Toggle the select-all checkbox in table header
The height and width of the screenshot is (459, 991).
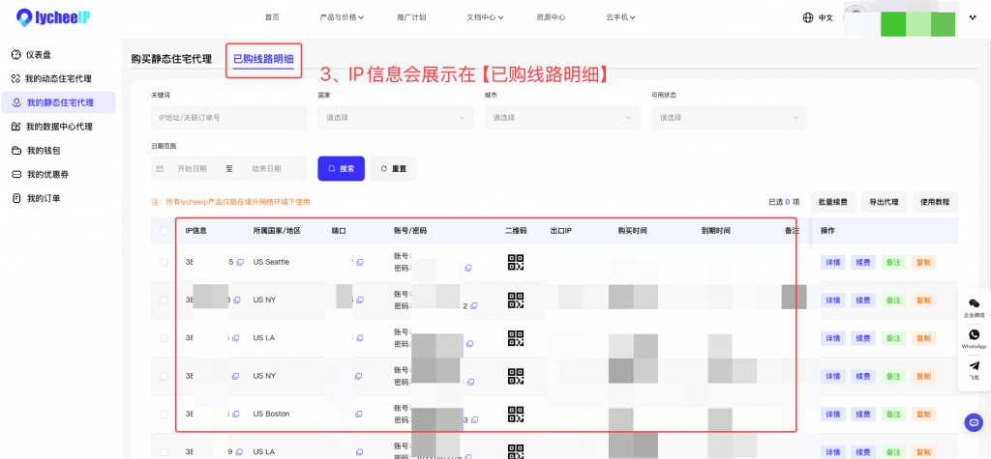[x=163, y=231]
